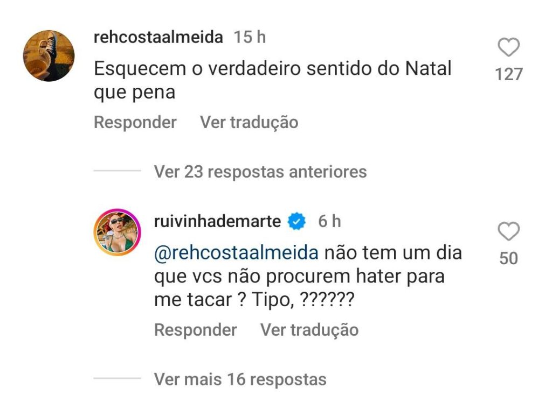Like ruivinhademarte's reply with the heart
The width and height of the screenshot is (552, 402).
point(508,232)
